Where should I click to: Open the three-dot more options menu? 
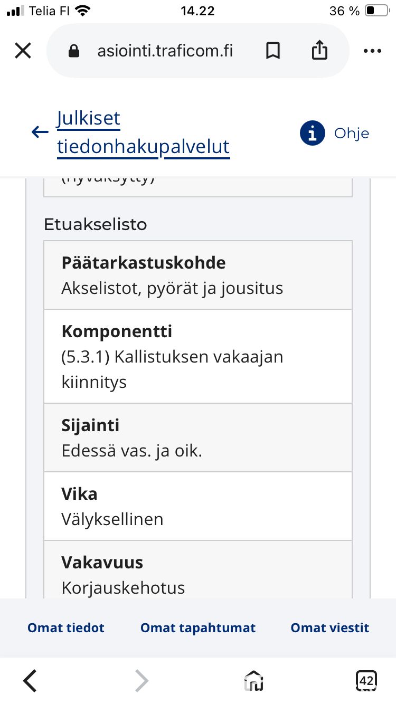tap(373, 51)
